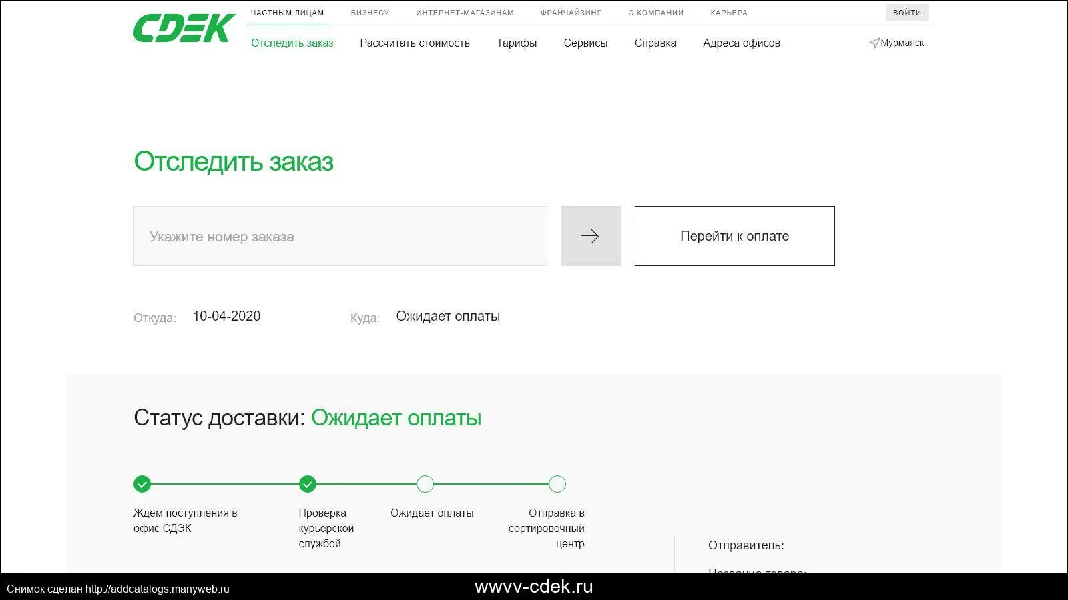Open the Частным лицам section
This screenshot has height=600, width=1068.
pyautogui.click(x=288, y=13)
